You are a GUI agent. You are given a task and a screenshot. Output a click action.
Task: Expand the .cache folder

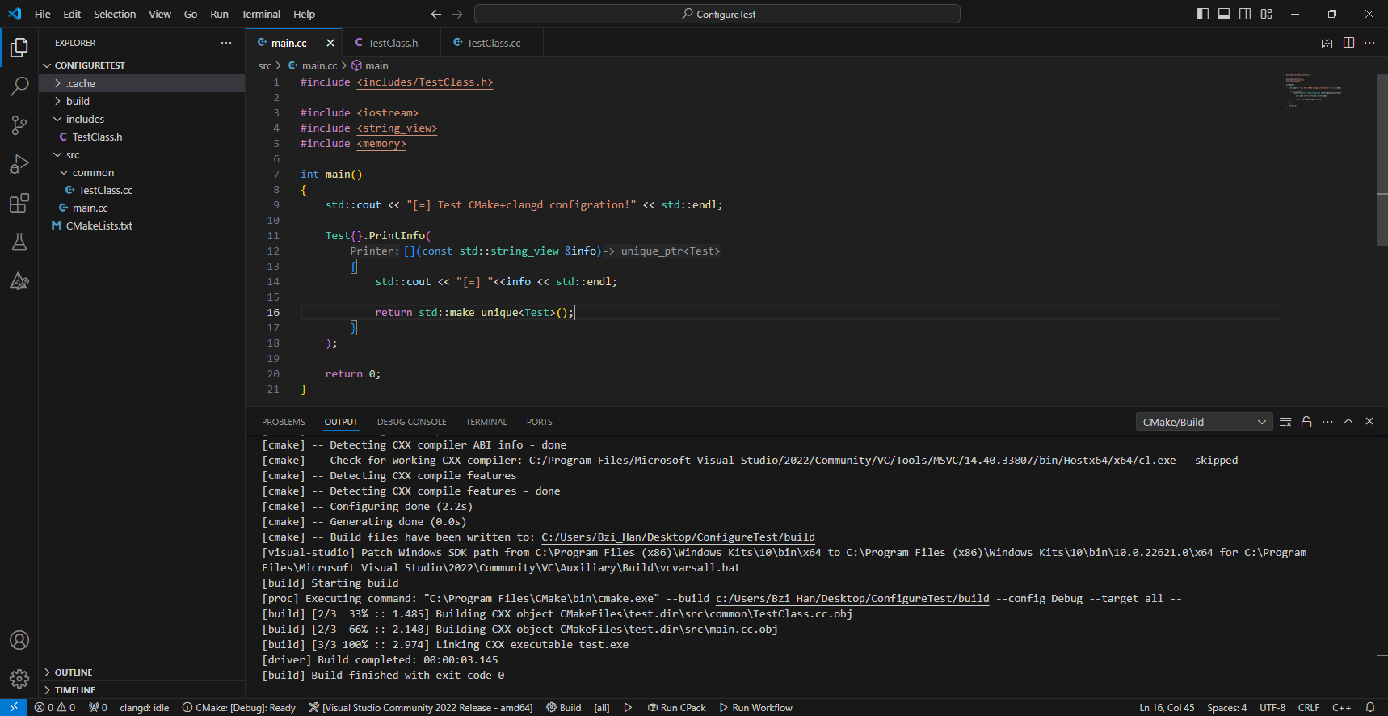[142, 83]
